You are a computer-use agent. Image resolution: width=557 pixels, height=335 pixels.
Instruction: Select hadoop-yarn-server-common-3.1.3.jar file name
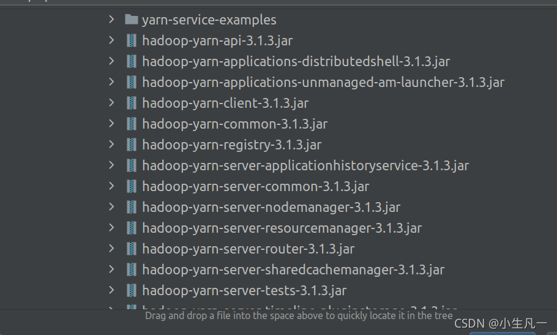(256, 187)
